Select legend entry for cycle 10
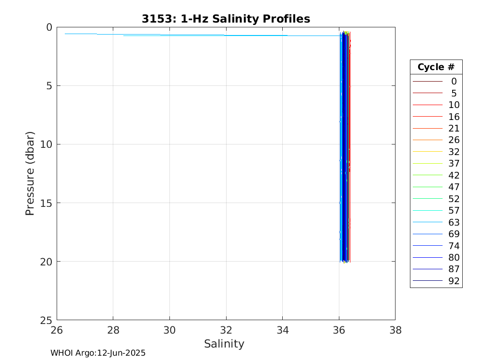The image size is (504, 360). coord(436,105)
